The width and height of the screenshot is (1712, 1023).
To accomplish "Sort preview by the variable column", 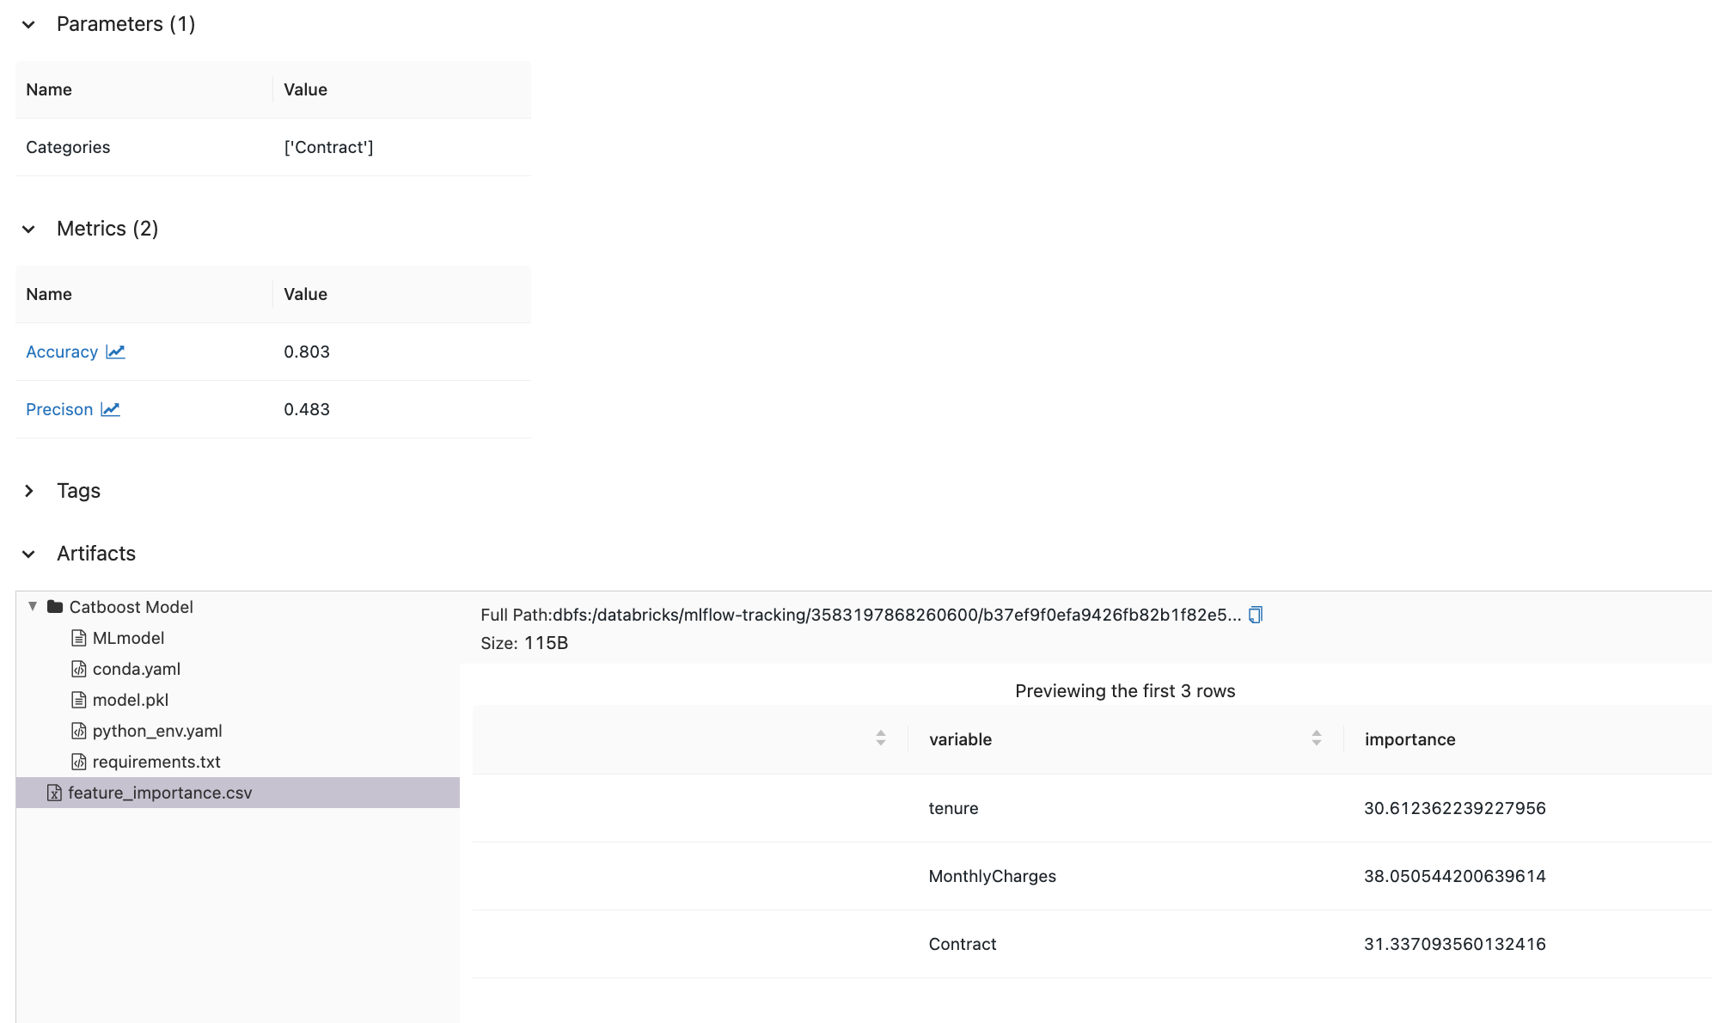I will tap(1316, 738).
